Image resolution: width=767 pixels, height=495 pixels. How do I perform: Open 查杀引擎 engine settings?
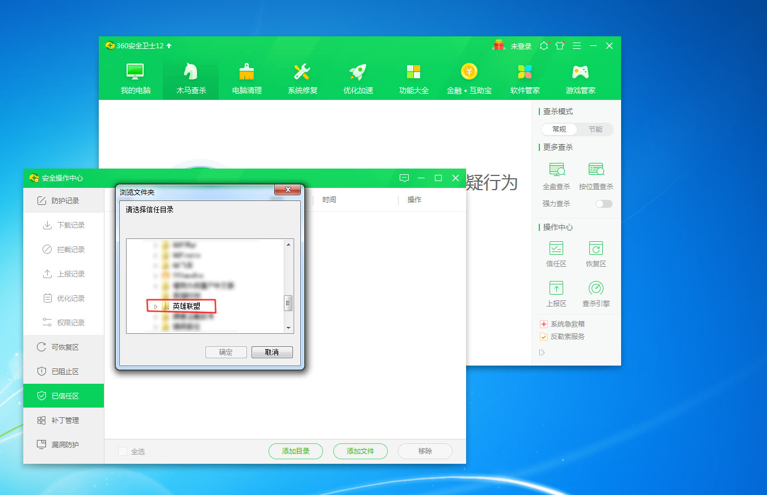596,293
